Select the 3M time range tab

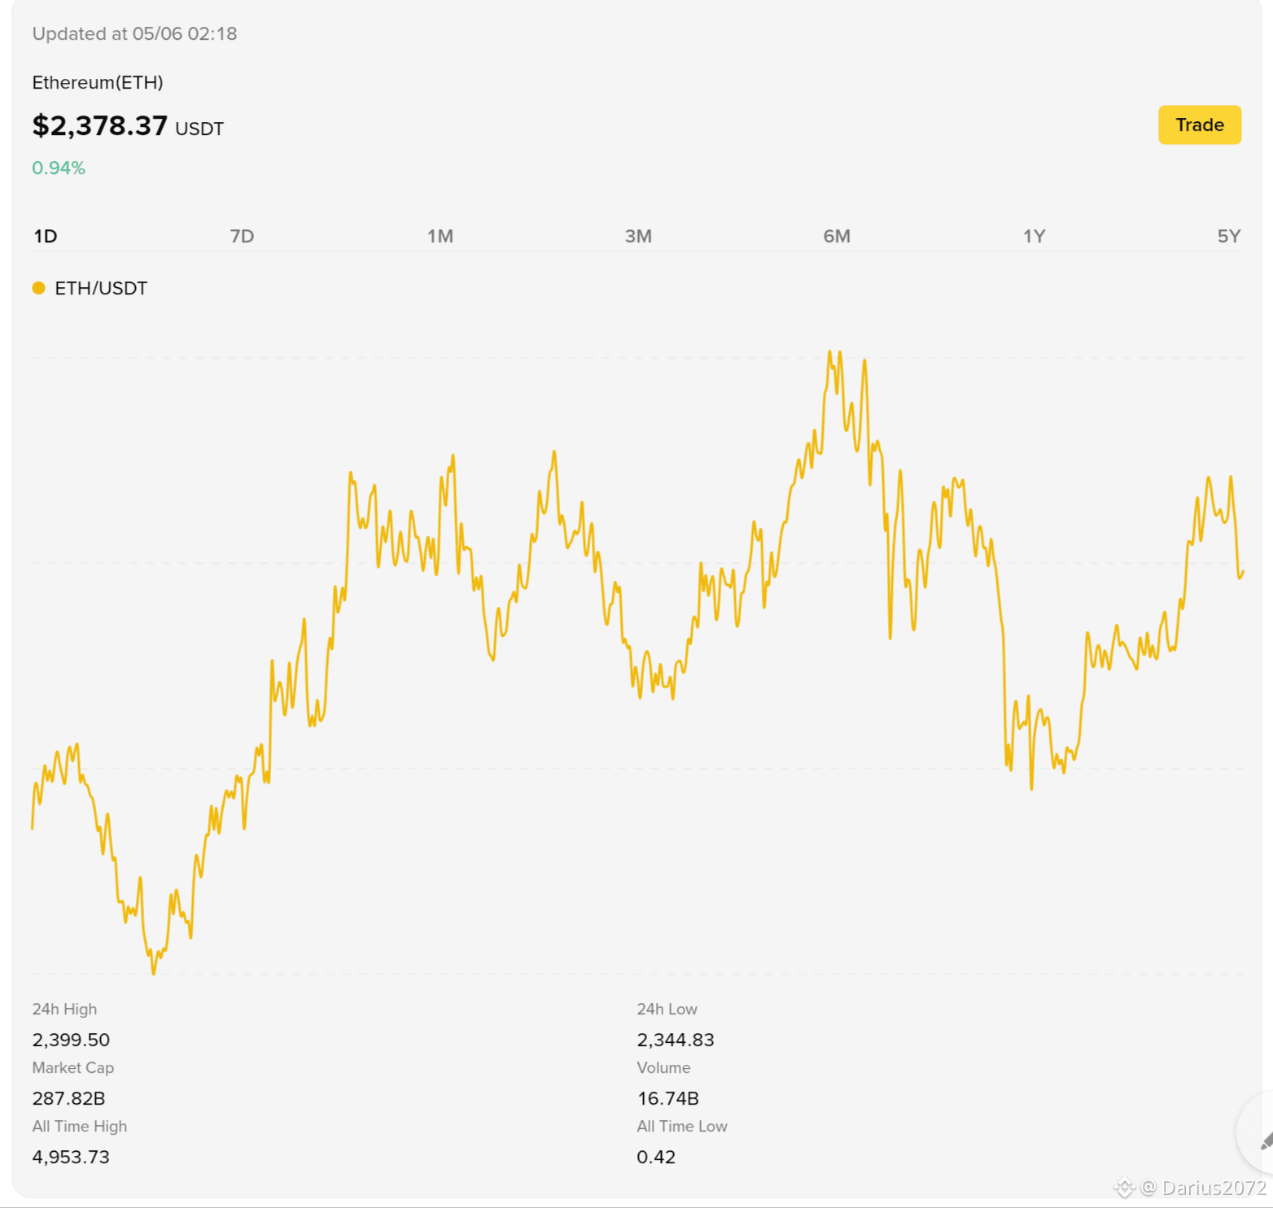[x=638, y=236]
